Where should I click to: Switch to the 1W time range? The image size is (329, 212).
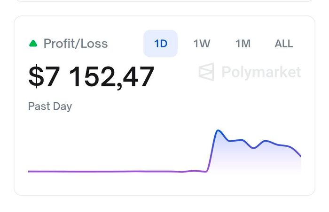pos(202,44)
